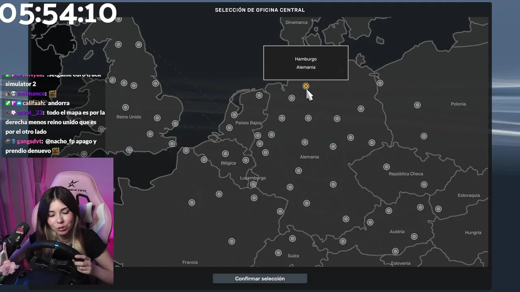Select the highlighted yellow Hamburgo city marker

(306, 86)
